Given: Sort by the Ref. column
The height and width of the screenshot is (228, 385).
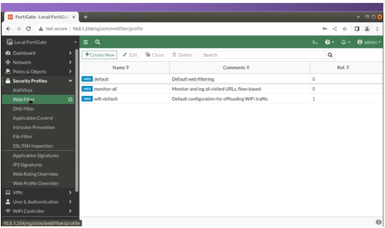Looking at the screenshot, I should [x=343, y=68].
